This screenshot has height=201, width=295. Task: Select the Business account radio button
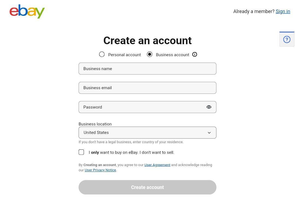pyautogui.click(x=150, y=55)
